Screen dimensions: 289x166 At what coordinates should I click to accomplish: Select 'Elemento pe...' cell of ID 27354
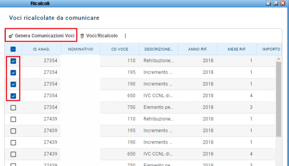click(158, 107)
